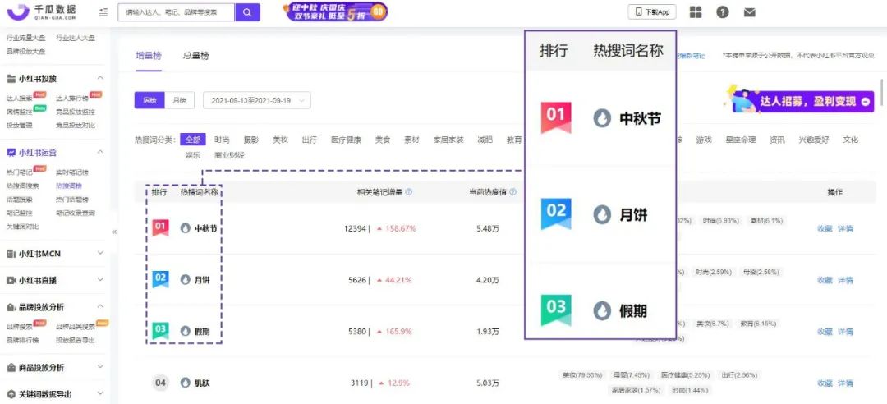Image resolution: width=887 pixels, height=404 pixels.
Task: Open 热搜词榜 in sidebar
Action: tap(68, 186)
